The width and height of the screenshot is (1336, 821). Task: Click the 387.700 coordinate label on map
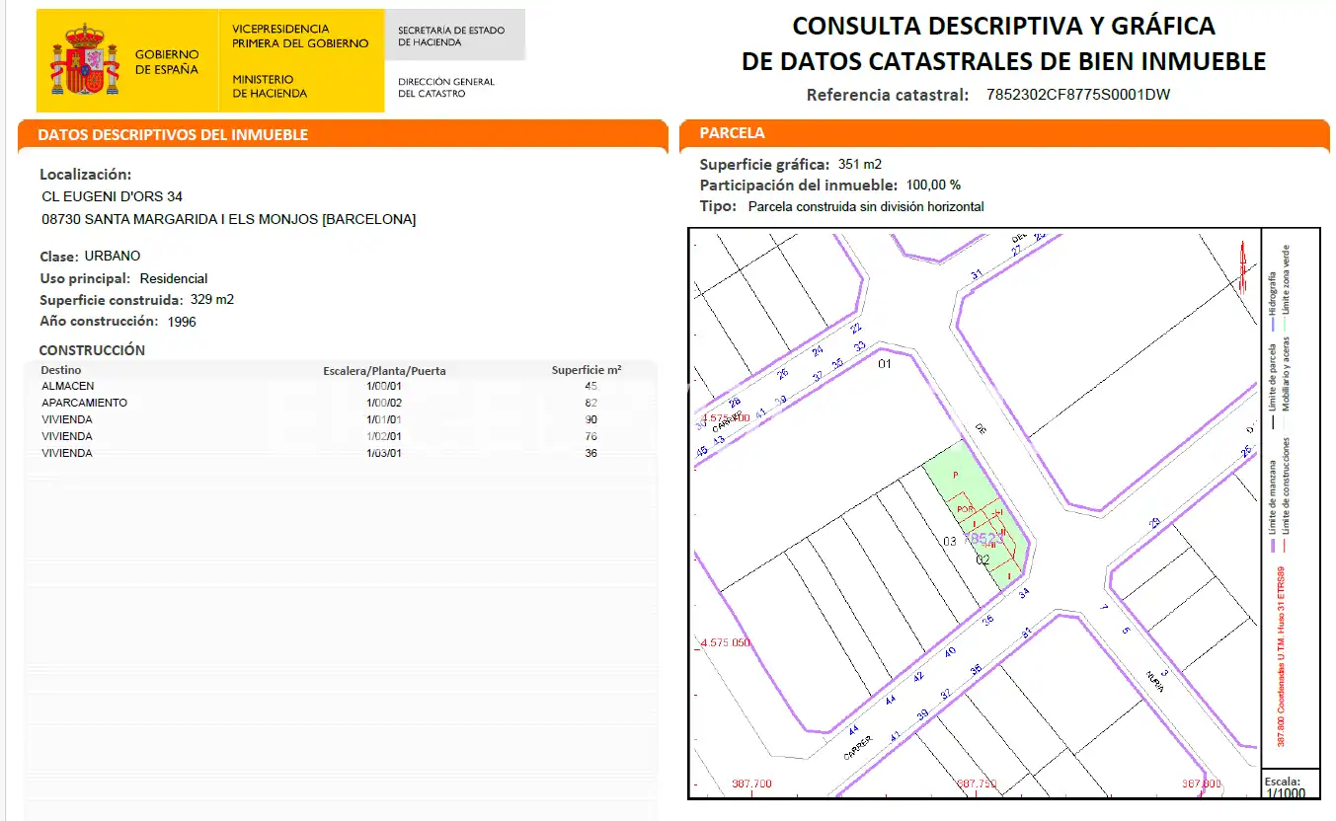751,783
